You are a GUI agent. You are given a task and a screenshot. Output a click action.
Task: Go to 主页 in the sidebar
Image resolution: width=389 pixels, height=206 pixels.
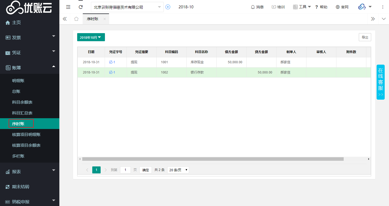30,23
